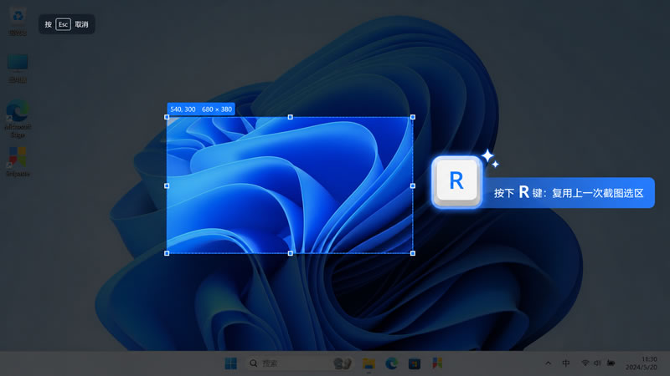Open Microsoft Store from the taskbar
The image size is (670, 376).
(x=415, y=363)
